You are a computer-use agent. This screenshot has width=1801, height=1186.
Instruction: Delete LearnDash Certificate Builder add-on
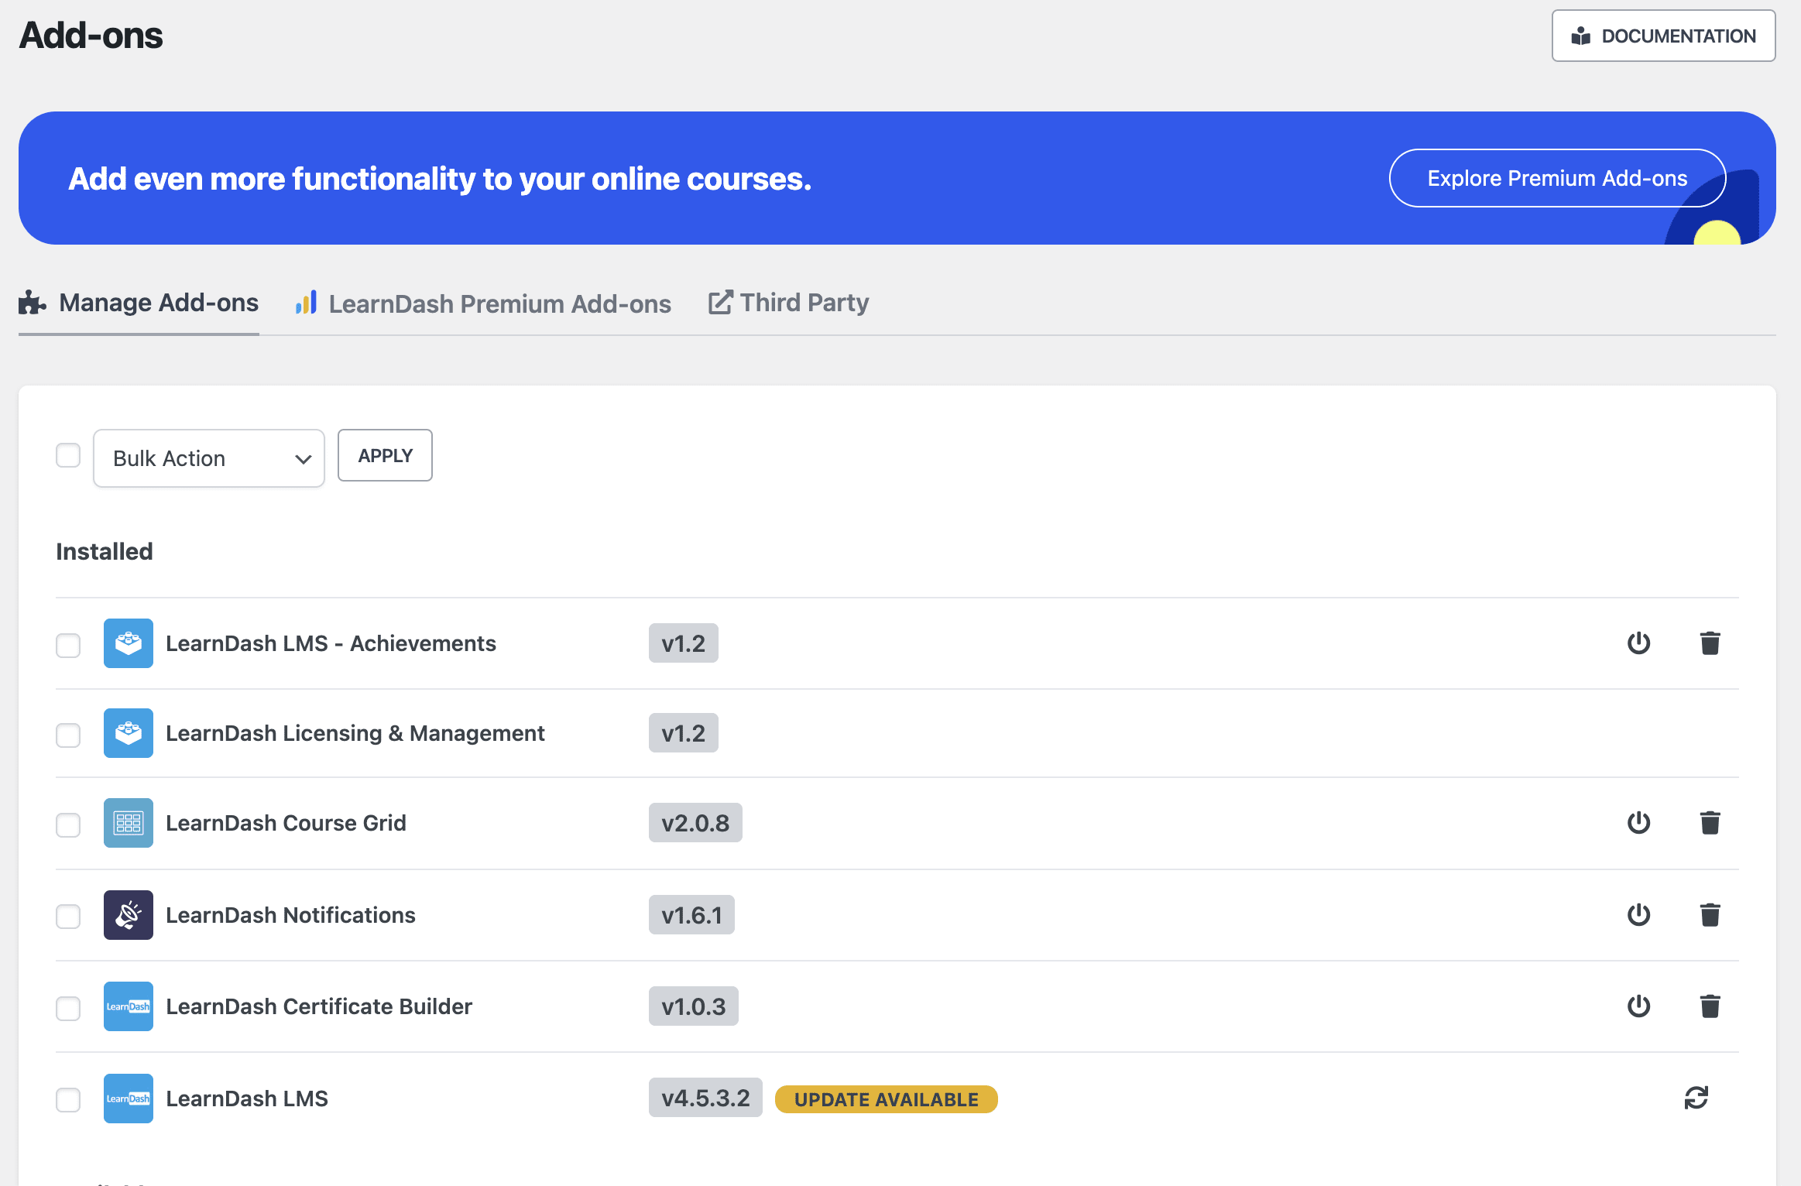(x=1710, y=1006)
